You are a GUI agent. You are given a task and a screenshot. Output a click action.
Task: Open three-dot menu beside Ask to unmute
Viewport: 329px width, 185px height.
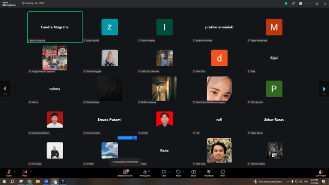pos(135,138)
